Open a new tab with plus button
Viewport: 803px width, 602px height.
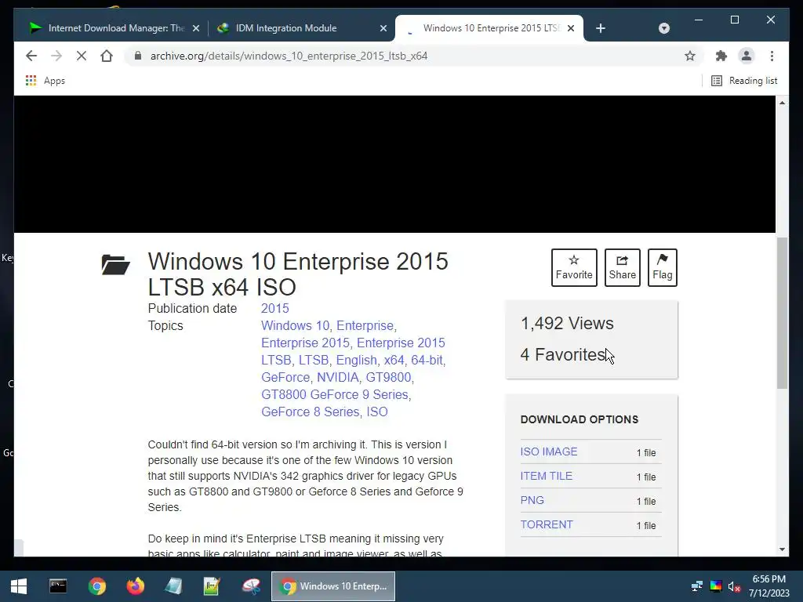tap(601, 28)
